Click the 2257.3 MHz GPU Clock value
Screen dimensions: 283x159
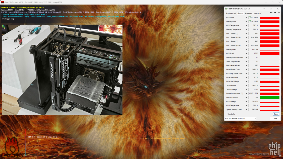tap(254, 18)
